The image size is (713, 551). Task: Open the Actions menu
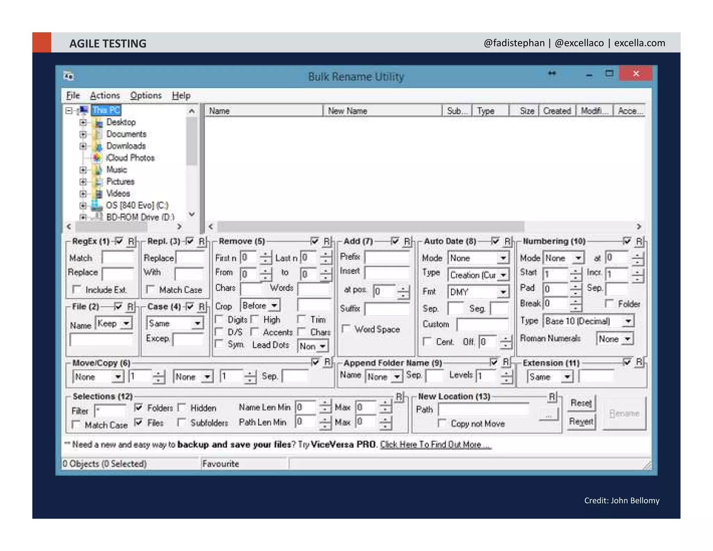105,95
